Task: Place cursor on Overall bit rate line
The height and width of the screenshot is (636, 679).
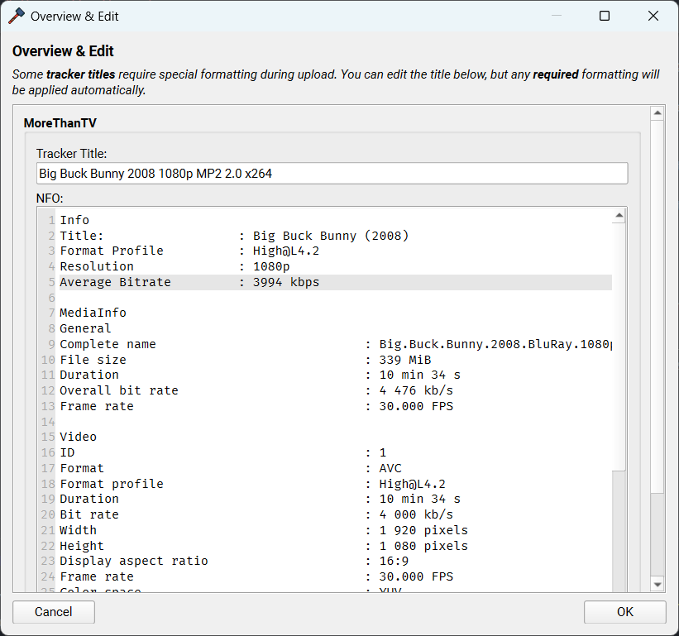Action: [119, 390]
